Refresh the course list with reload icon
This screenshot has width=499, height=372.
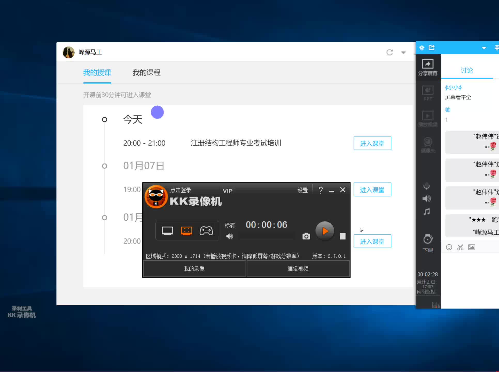click(389, 52)
